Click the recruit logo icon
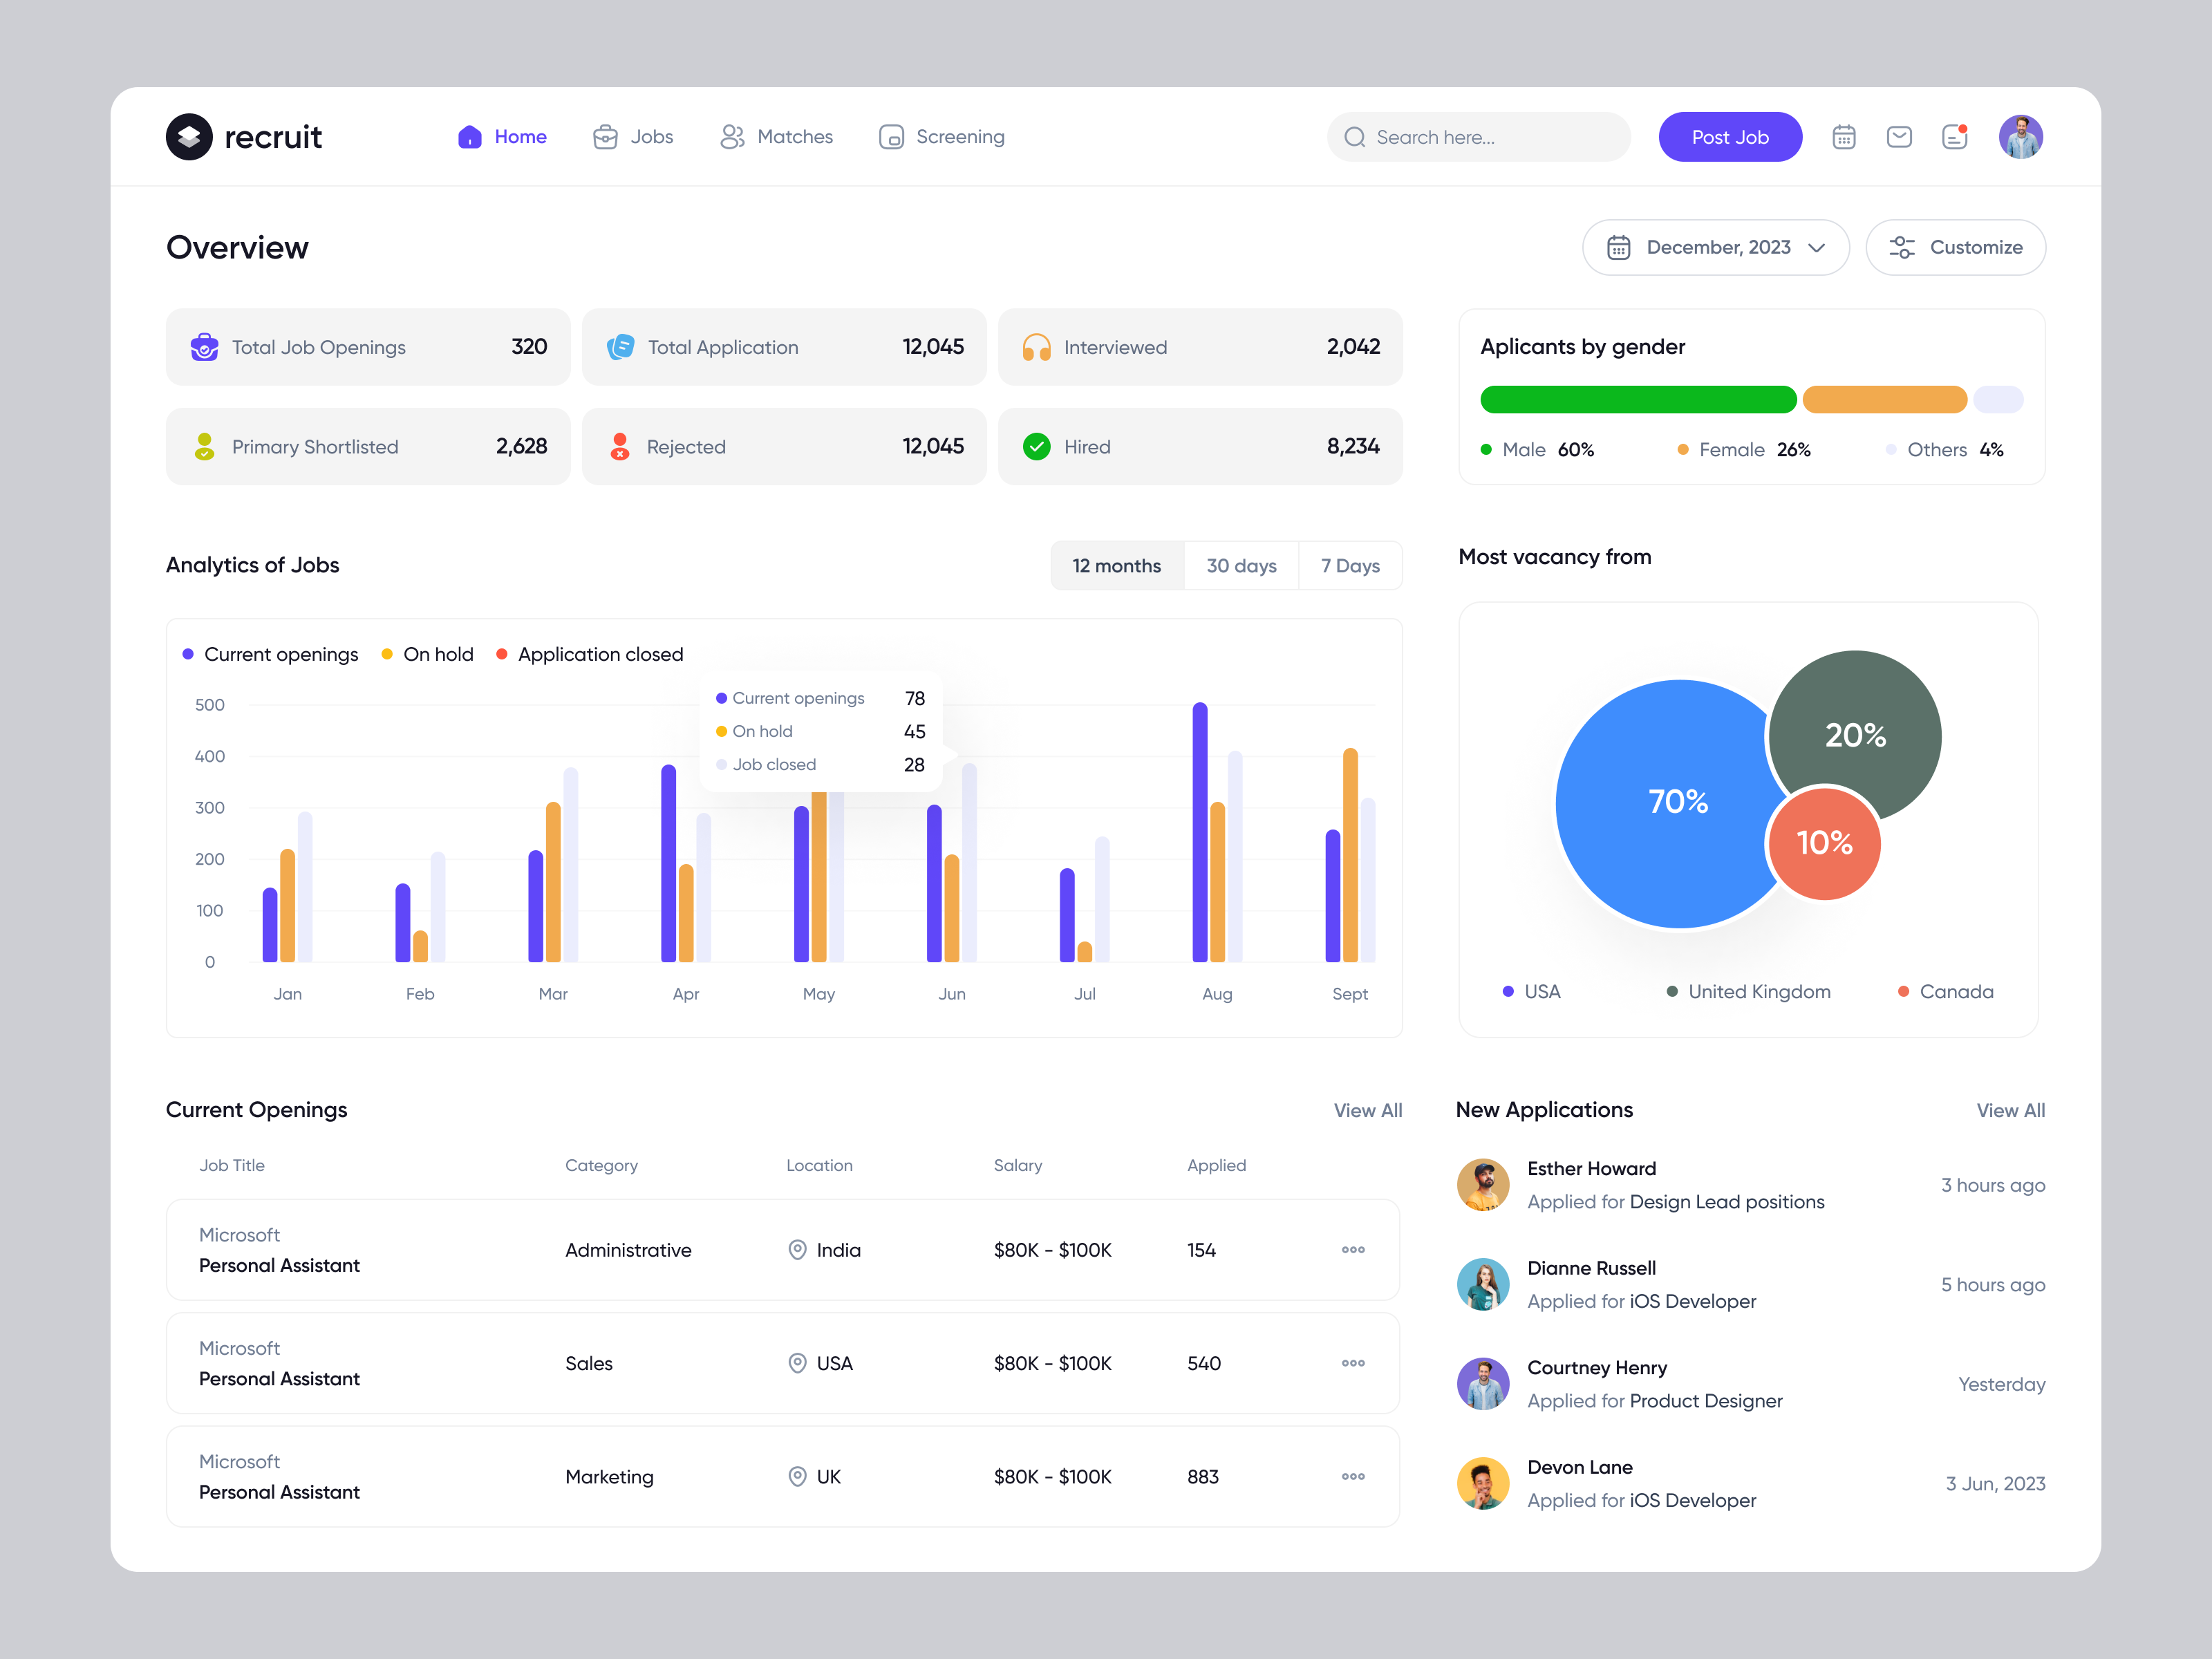The height and width of the screenshot is (1659, 2212). 189,137
